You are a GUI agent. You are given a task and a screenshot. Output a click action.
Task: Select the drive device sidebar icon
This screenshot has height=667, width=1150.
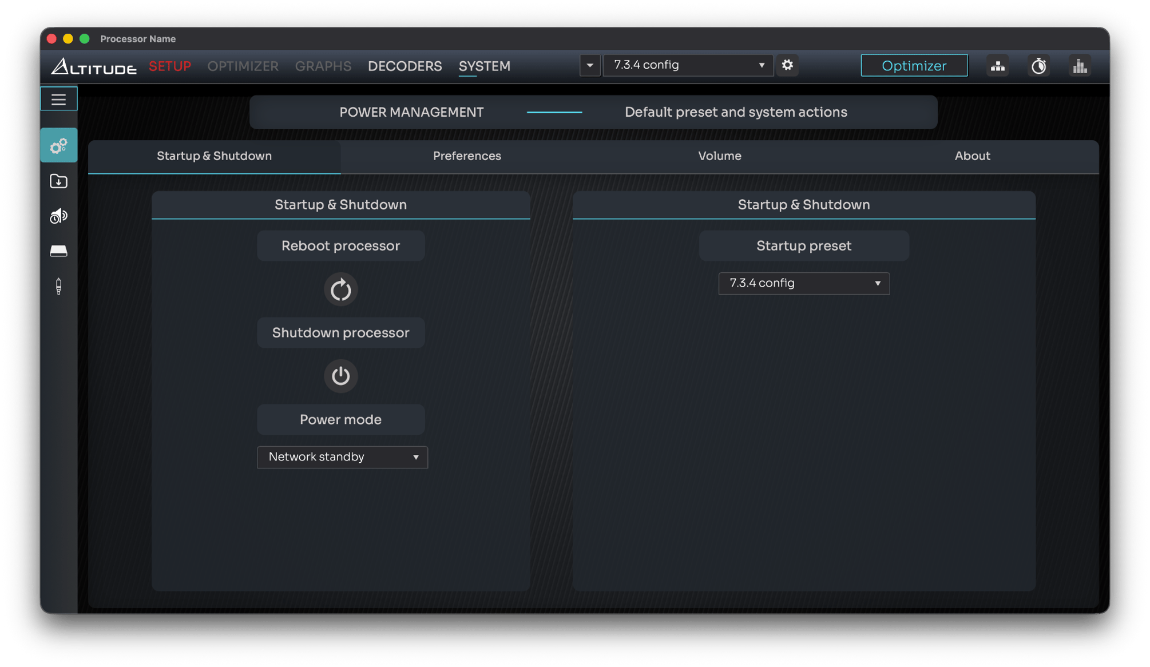click(x=58, y=251)
